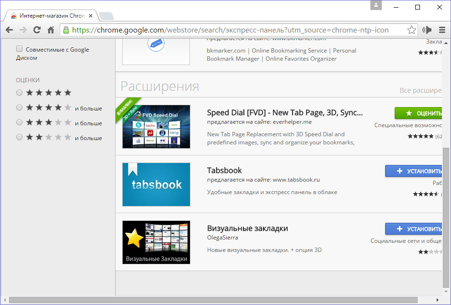Click the Визуальные Закладки thumbnail image
451x305 pixels.
[156, 242]
